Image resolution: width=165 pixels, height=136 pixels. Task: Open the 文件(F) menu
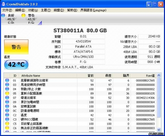click(7, 10)
